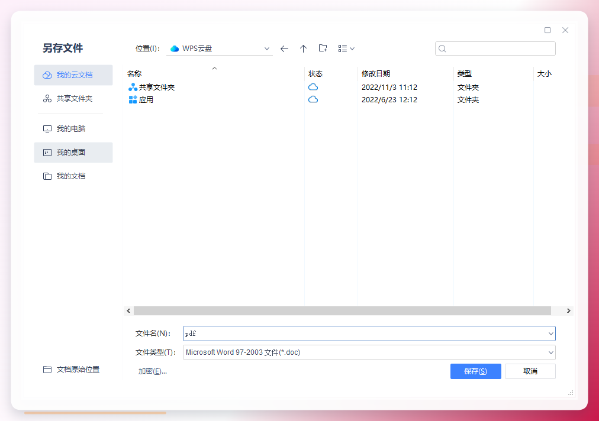Select 我的云文档 in sidebar
The image size is (599, 421).
[73, 75]
